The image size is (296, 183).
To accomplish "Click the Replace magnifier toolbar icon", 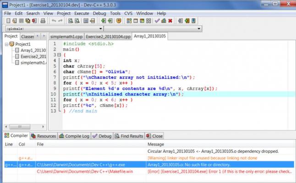I will (x=77, y=21).
